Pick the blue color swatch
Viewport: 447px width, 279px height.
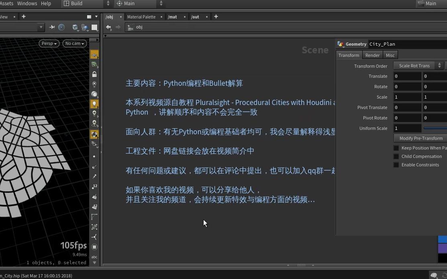[443, 239]
